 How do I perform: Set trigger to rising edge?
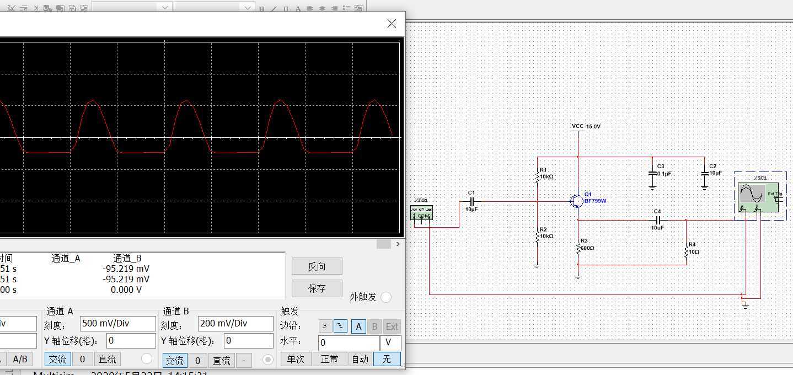pyautogui.click(x=325, y=326)
